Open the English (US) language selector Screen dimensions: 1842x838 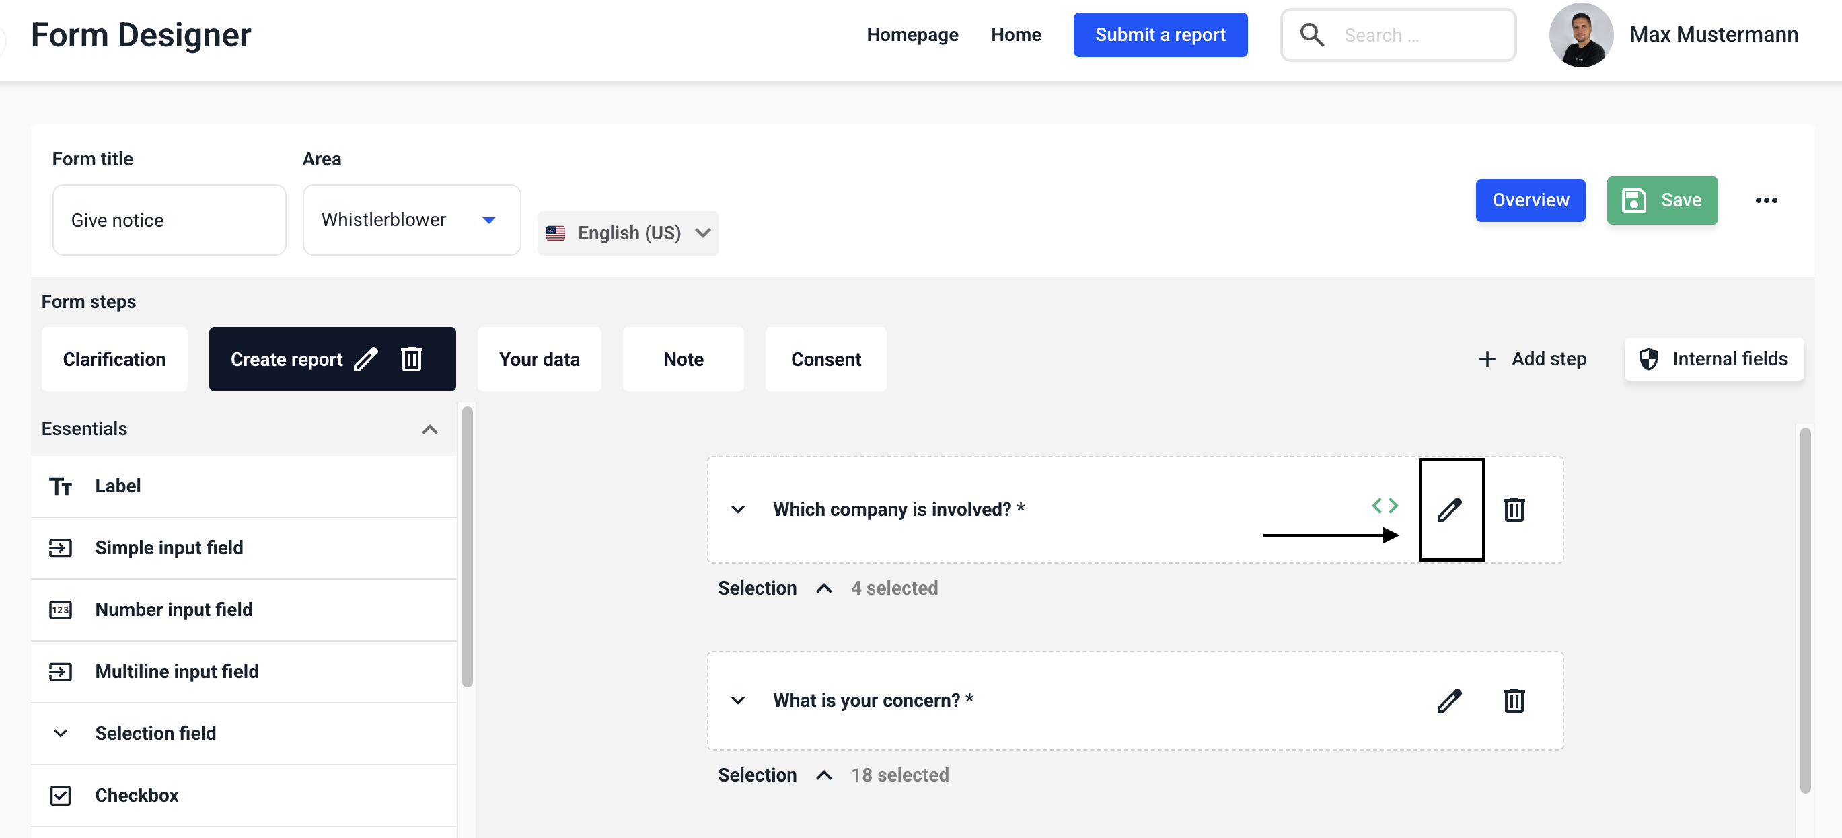[x=628, y=233]
